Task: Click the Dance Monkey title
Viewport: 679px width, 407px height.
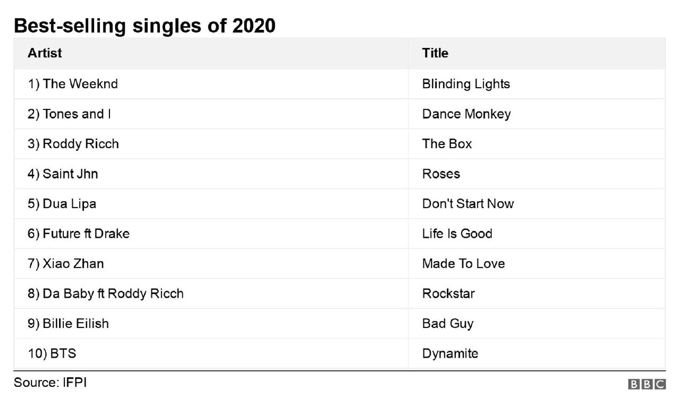Action: pyautogui.click(x=466, y=114)
